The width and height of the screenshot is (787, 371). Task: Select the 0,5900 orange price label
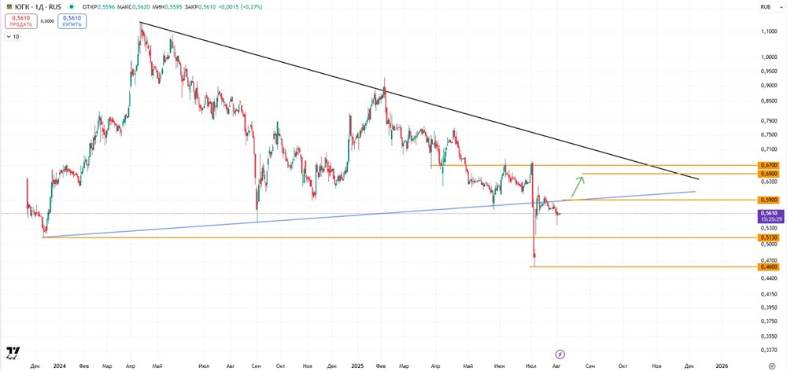coord(768,200)
